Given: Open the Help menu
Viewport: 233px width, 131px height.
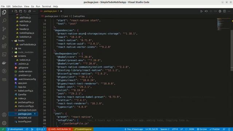Looking at the screenshot, I should click(55, 7).
